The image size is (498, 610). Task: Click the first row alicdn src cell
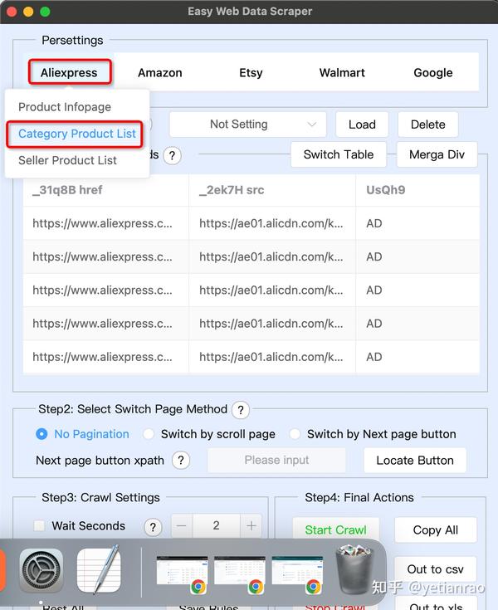pyautogui.click(x=272, y=223)
